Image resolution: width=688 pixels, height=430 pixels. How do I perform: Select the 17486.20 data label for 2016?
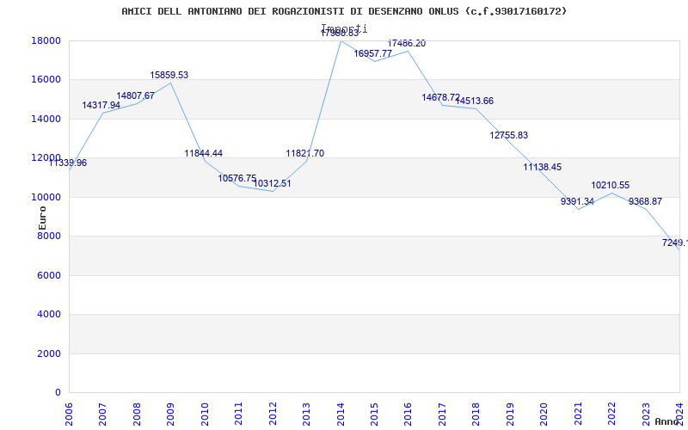click(x=406, y=44)
